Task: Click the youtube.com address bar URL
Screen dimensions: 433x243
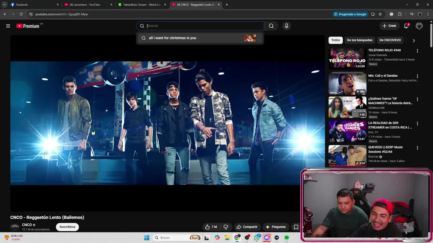Action: click(x=62, y=14)
